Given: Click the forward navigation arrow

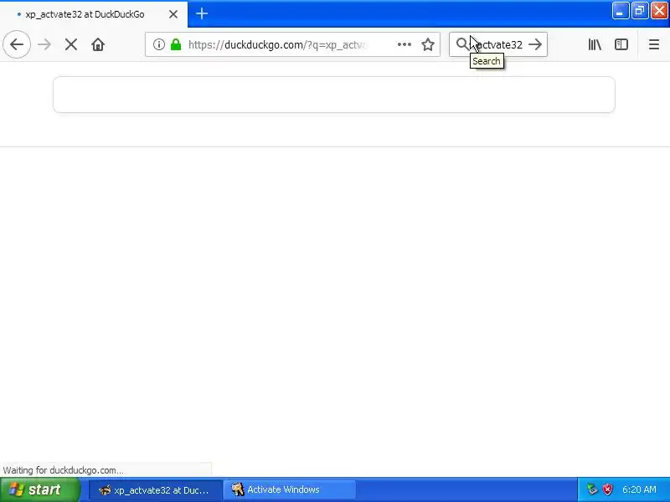Looking at the screenshot, I should (44, 44).
